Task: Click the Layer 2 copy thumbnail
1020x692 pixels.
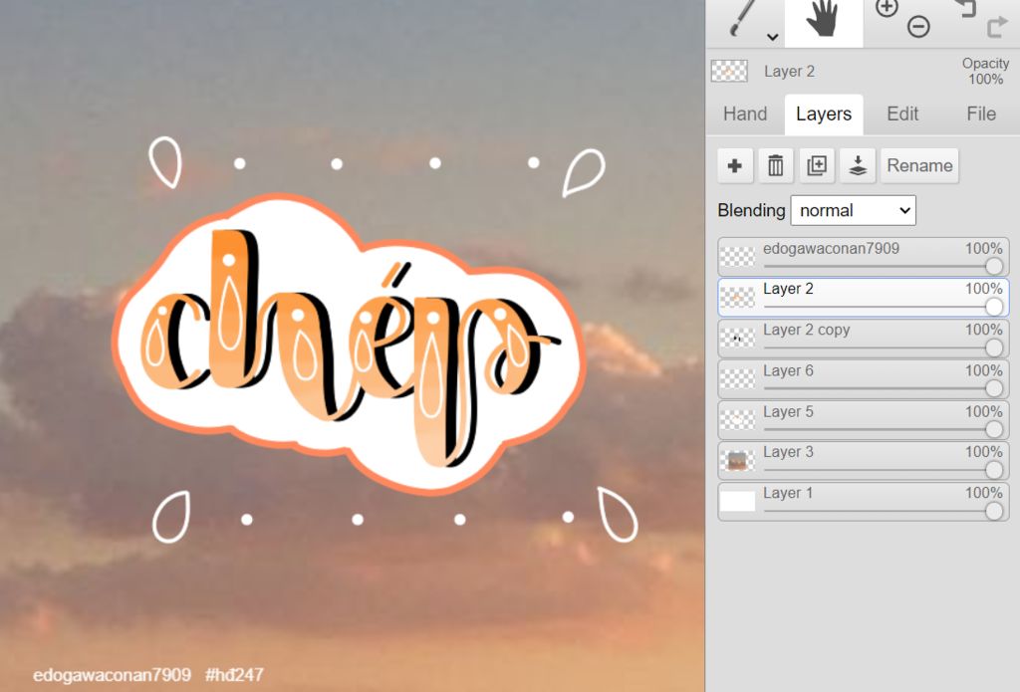Action: coord(738,339)
